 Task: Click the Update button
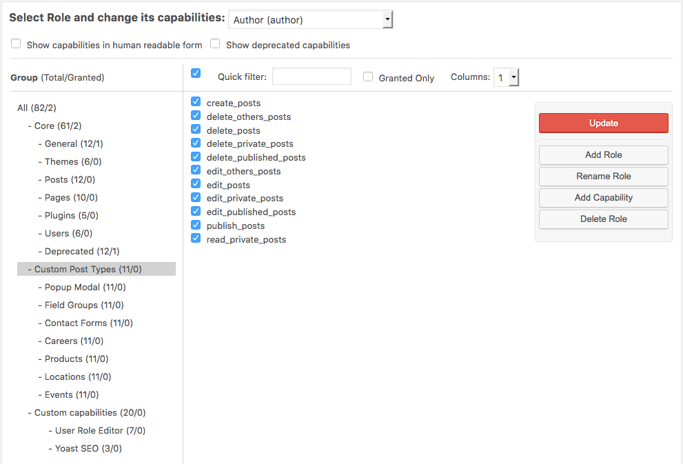(603, 123)
